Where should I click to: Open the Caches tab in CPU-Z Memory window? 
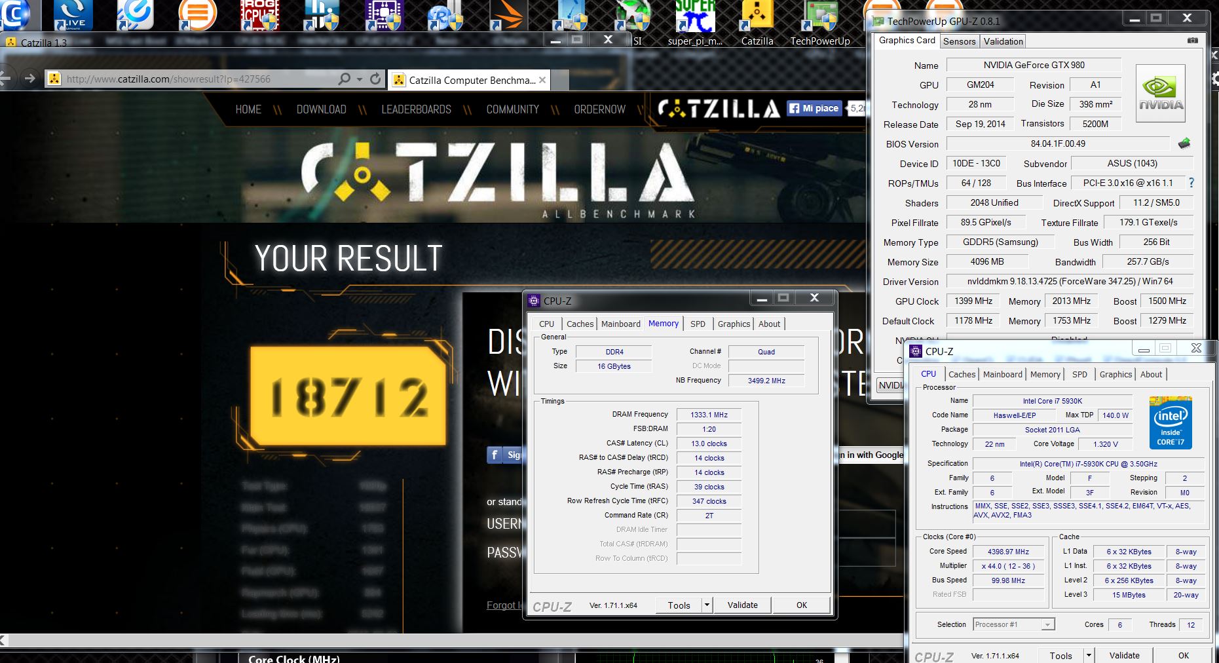click(x=580, y=324)
